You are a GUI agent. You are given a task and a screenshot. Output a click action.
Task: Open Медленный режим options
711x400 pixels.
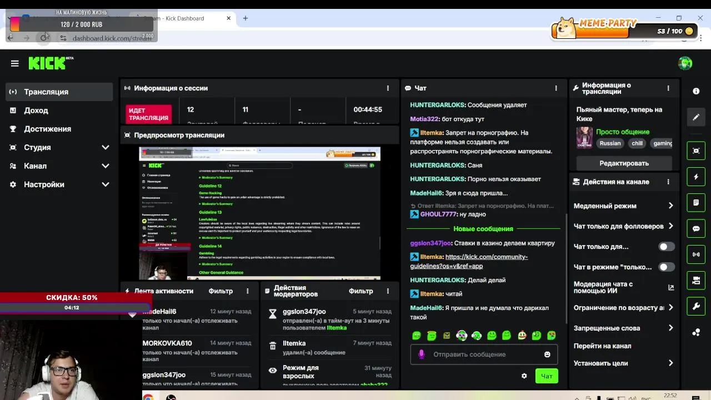point(623,206)
